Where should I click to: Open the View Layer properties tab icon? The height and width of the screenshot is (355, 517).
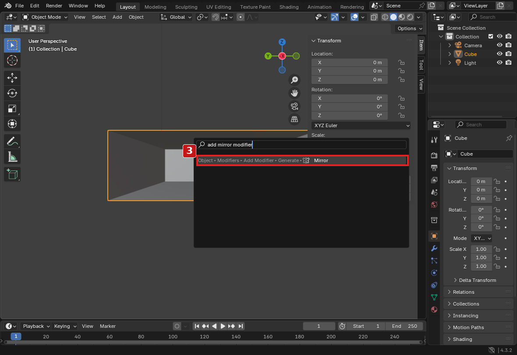pyautogui.click(x=434, y=180)
